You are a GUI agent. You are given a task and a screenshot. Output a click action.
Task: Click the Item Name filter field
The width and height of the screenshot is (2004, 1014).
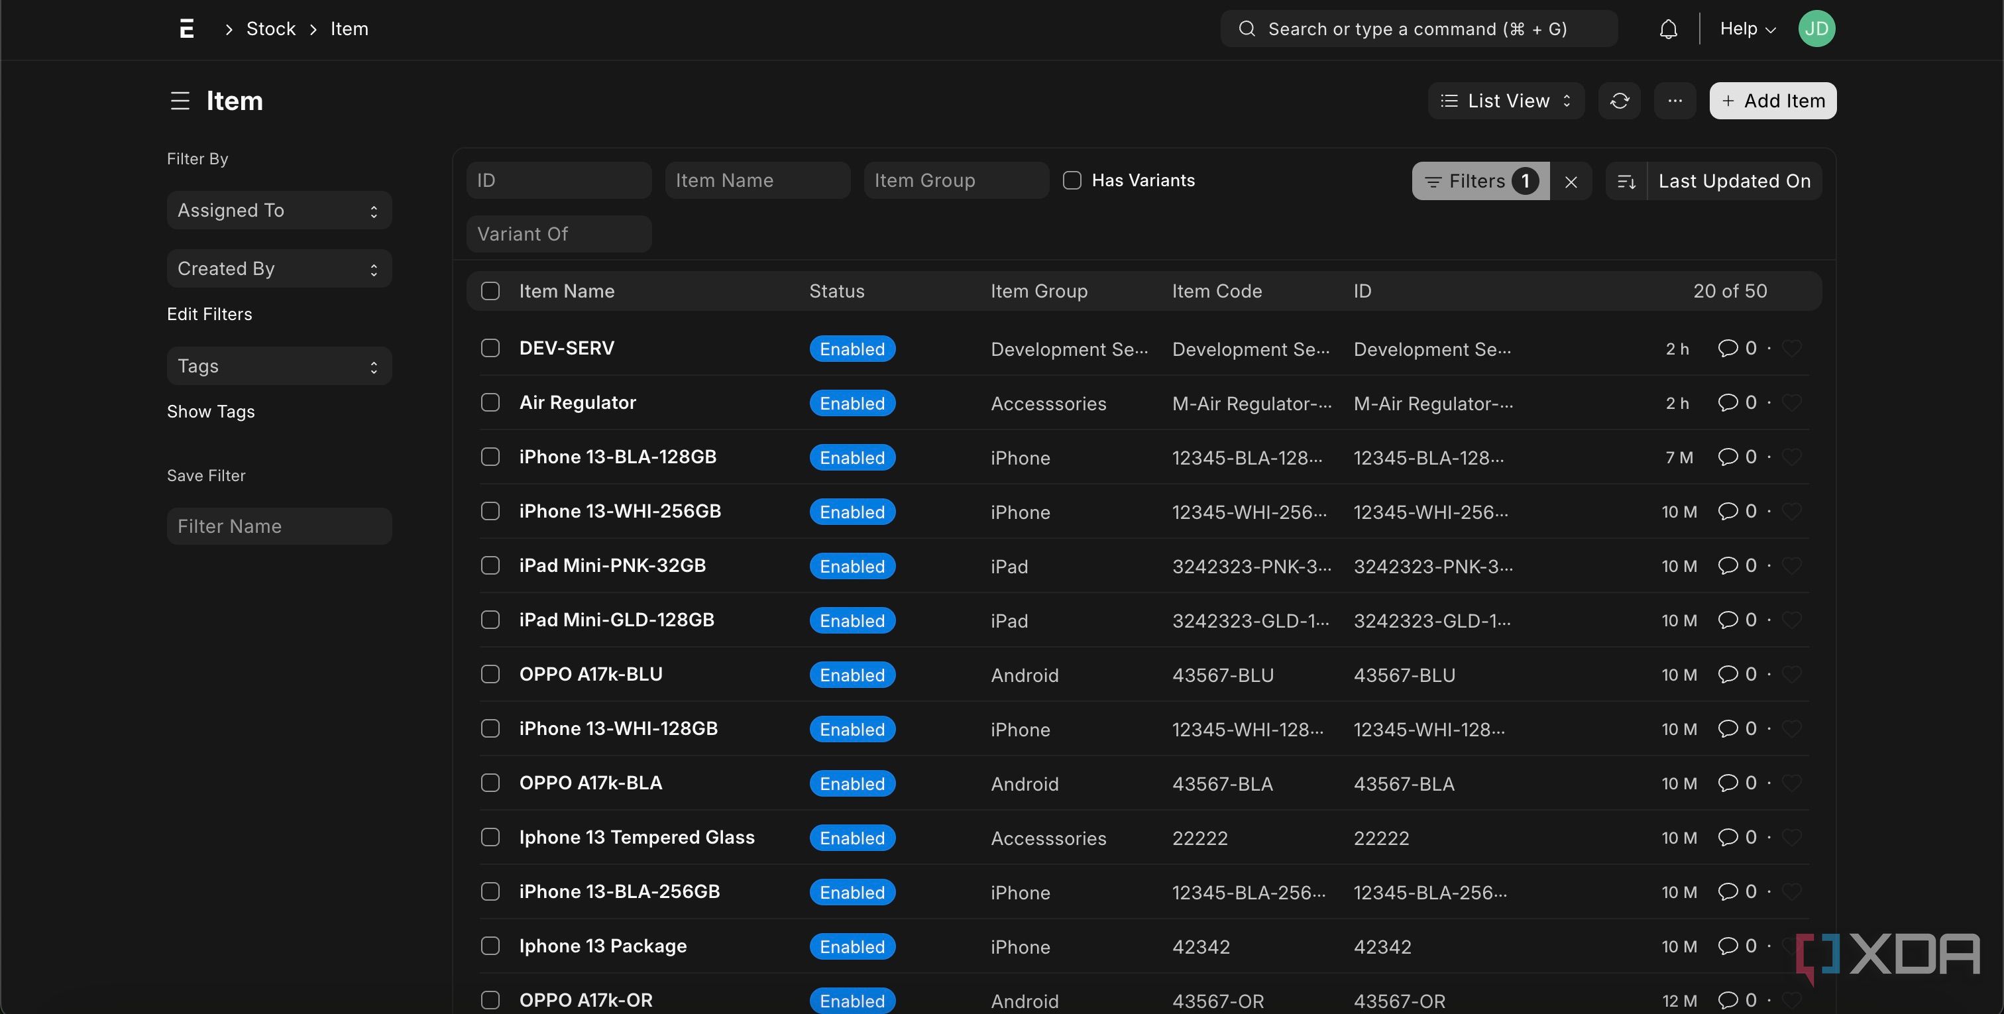[757, 180]
